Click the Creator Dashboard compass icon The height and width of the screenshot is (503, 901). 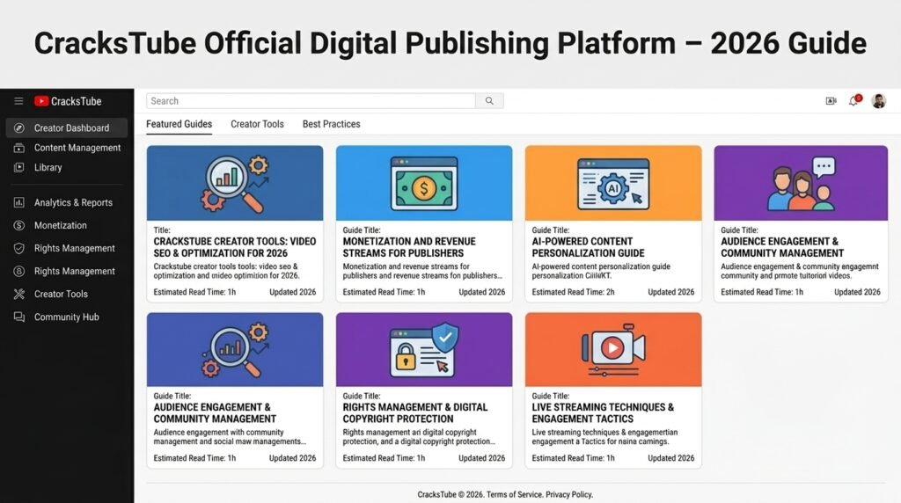19,128
